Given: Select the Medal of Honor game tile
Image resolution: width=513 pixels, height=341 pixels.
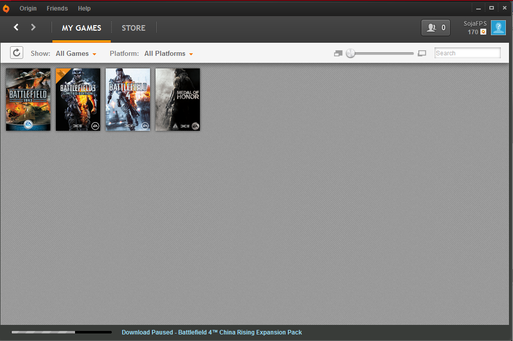Looking at the screenshot, I should (178, 100).
